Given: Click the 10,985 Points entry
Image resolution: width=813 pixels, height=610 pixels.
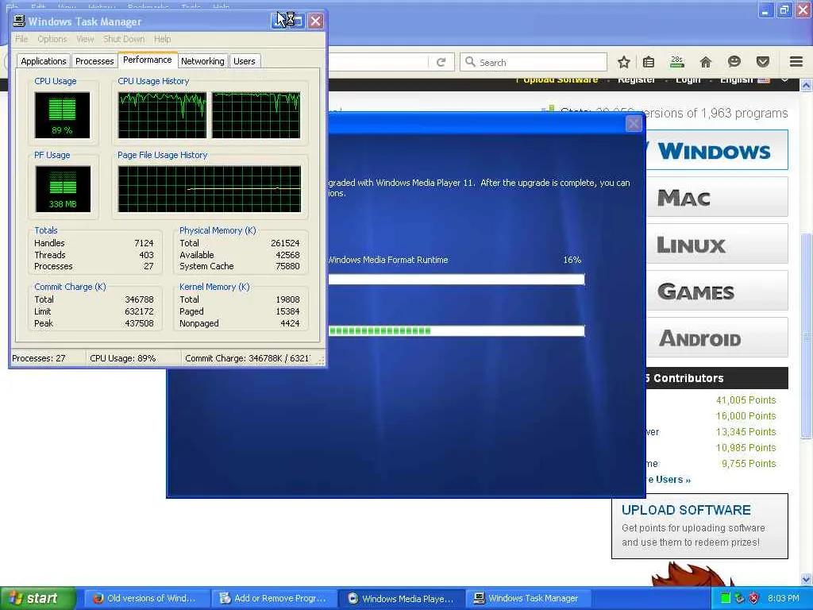Looking at the screenshot, I should pos(746,447).
